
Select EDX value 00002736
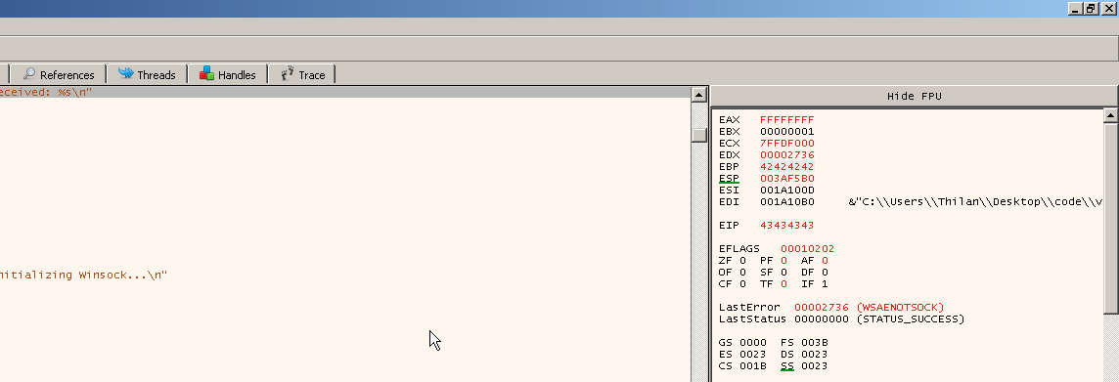787,154
